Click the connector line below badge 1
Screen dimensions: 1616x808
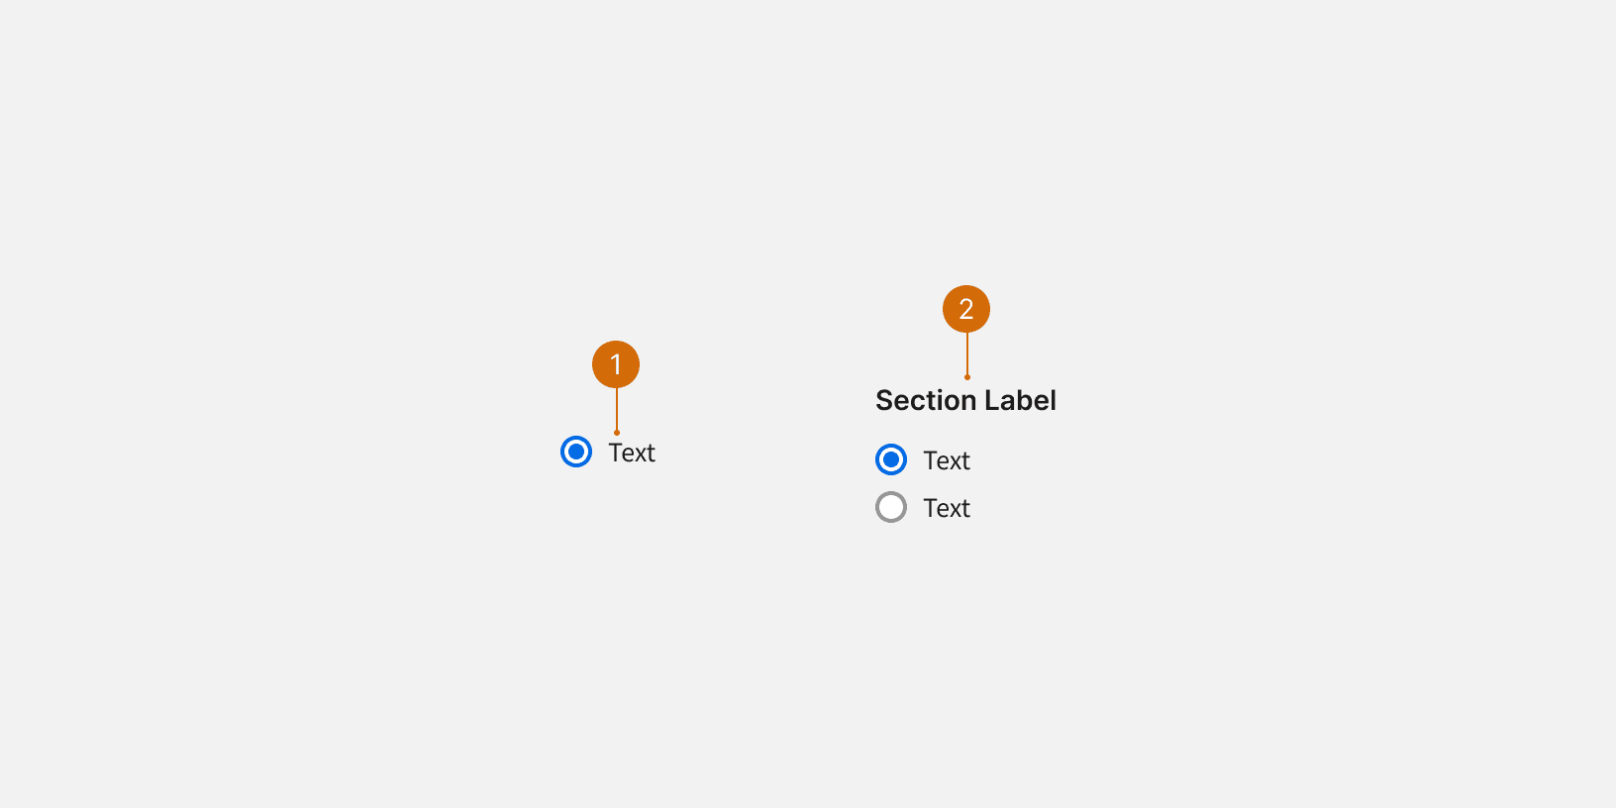(617, 410)
